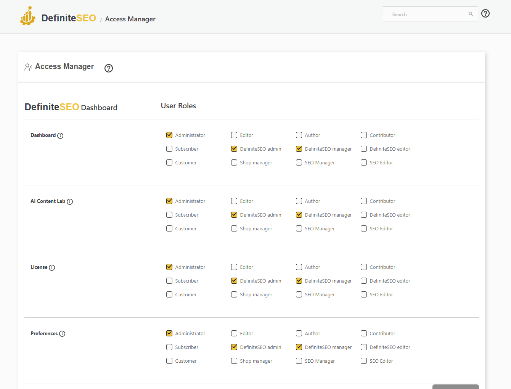
Task: Enable SEO Editor for Dashboard
Action: [364, 162]
